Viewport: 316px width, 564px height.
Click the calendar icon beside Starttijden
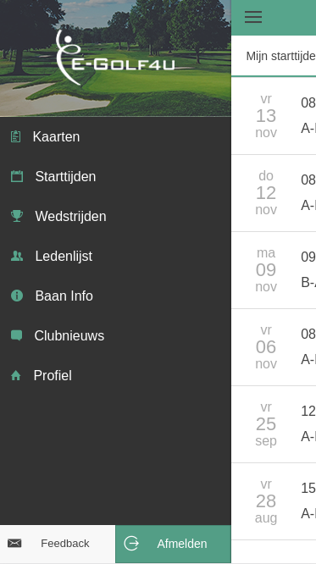(x=17, y=177)
